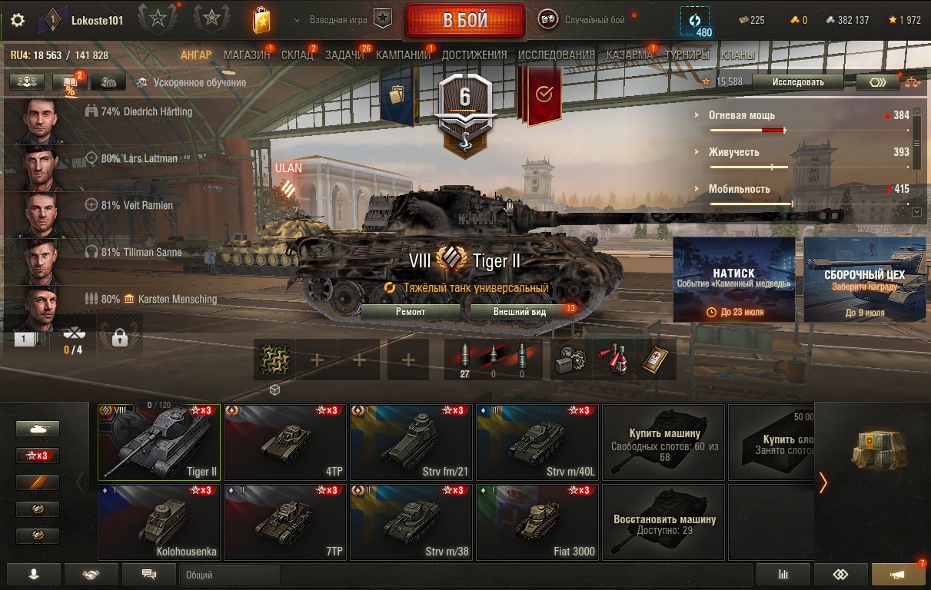The image size is (931, 590).
Task: Open the ИССЛЕДОВАНИЯ tab
Action: (557, 55)
